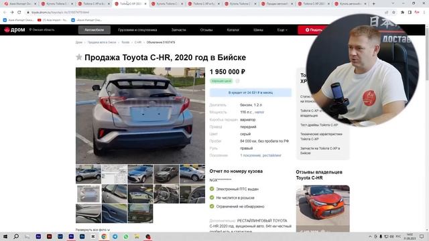Launch After Effects from the taskbar
429x241 pixels.
pyautogui.click(x=38, y=236)
